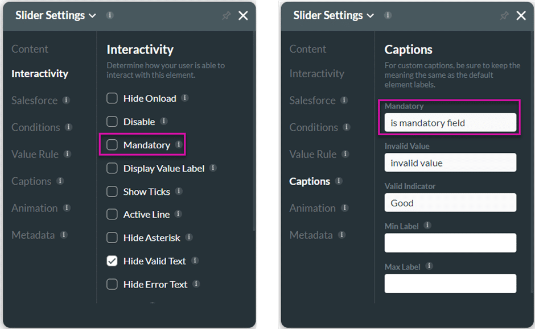
Task: Uncheck the Hide Valid Text checkbox
Action: pyautogui.click(x=112, y=261)
